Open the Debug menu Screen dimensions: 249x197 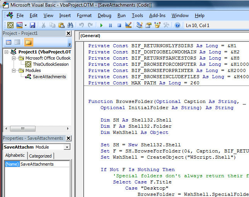click(104, 15)
